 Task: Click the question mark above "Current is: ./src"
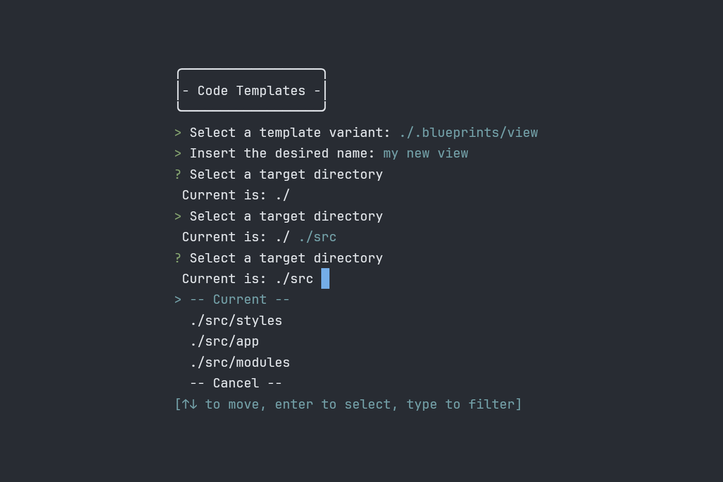tap(178, 258)
